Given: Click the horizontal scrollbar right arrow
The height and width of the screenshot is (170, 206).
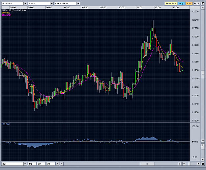Looking at the screenshot, I should [180, 164].
